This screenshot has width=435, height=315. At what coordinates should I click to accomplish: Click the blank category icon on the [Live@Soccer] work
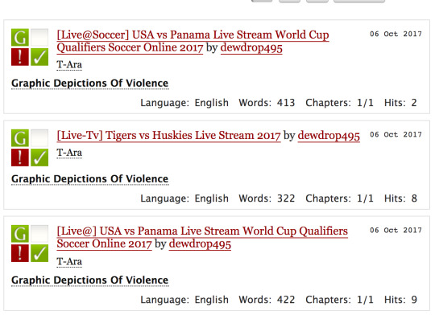coord(39,38)
